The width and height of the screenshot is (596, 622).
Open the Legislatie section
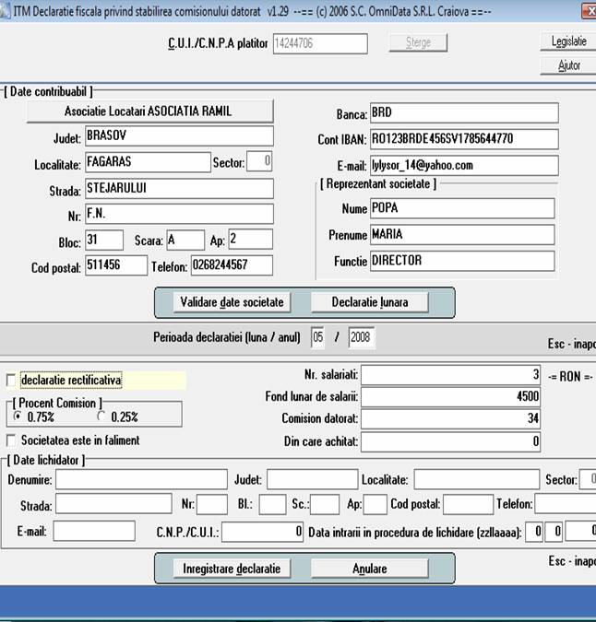[x=568, y=42]
